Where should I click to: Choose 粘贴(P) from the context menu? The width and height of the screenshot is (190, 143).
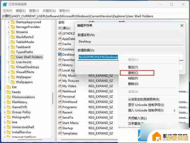[x=133, y=78]
